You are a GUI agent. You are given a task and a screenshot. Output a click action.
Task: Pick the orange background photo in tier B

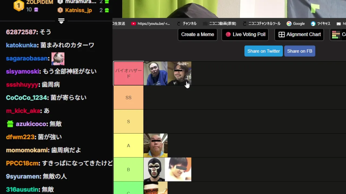coord(178,169)
